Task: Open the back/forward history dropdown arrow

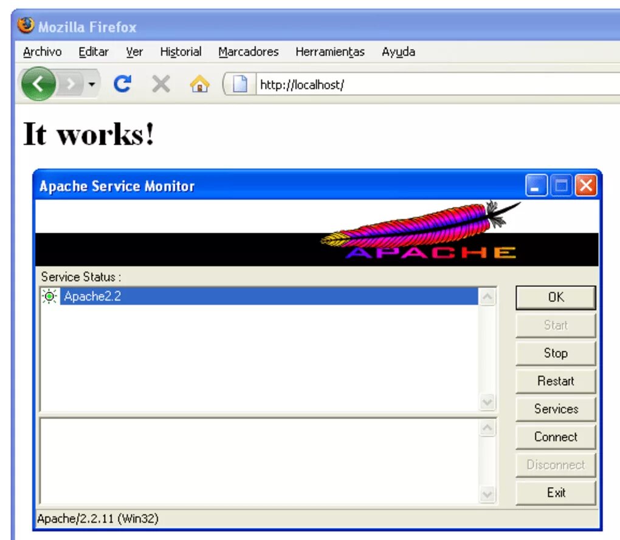Action: click(x=92, y=84)
